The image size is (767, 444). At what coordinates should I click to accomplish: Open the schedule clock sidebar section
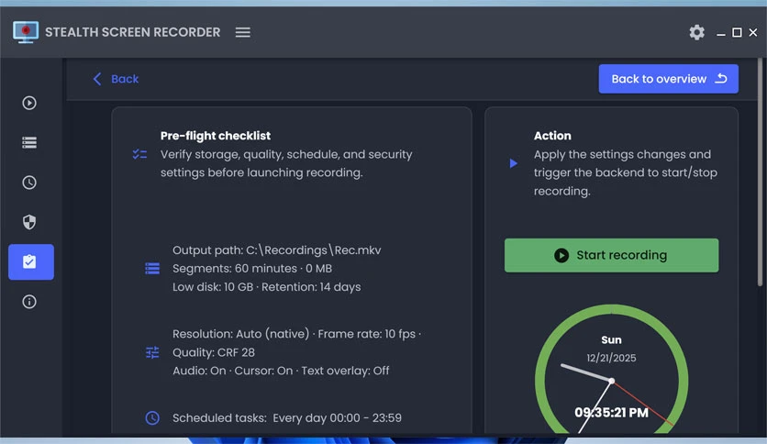(29, 183)
